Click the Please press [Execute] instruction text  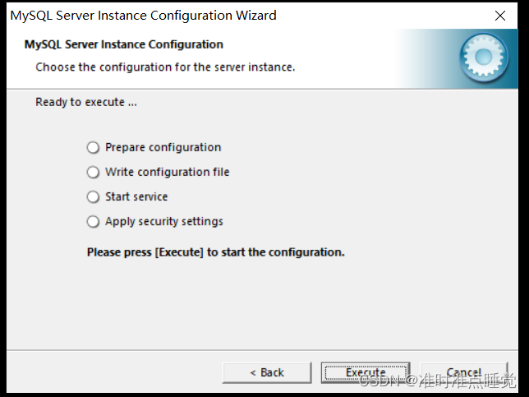[215, 252]
